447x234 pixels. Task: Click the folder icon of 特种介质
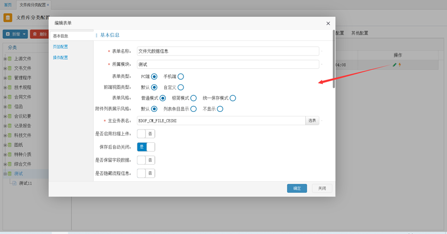10,155
